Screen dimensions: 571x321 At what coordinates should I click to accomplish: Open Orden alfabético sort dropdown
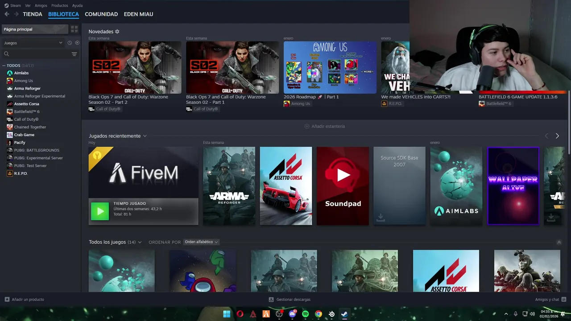tap(201, 242)
